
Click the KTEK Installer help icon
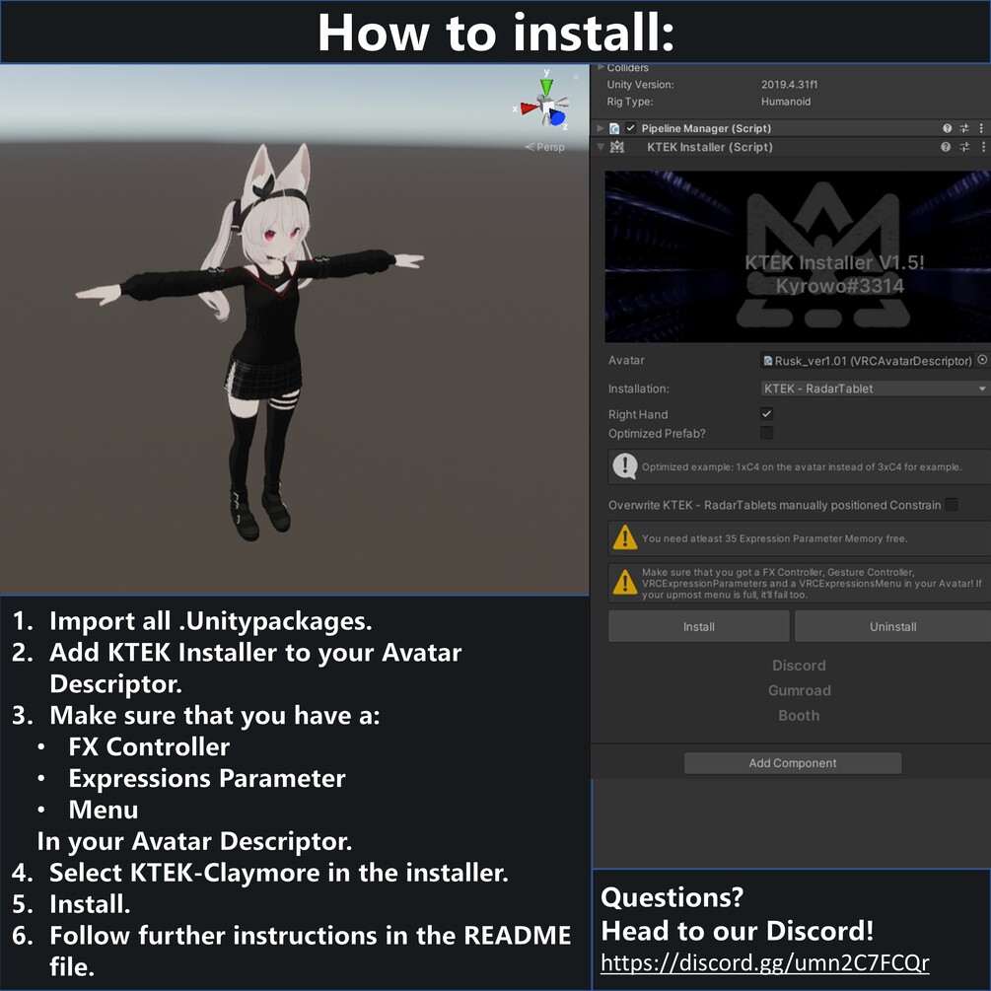click(946, 147)
